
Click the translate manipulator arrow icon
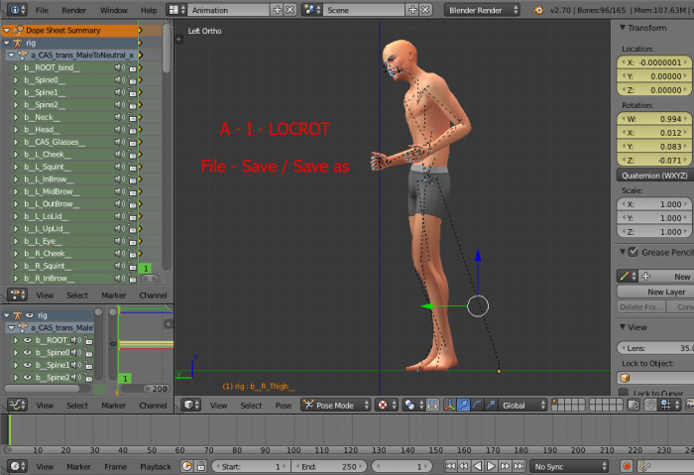coord(462,405)
